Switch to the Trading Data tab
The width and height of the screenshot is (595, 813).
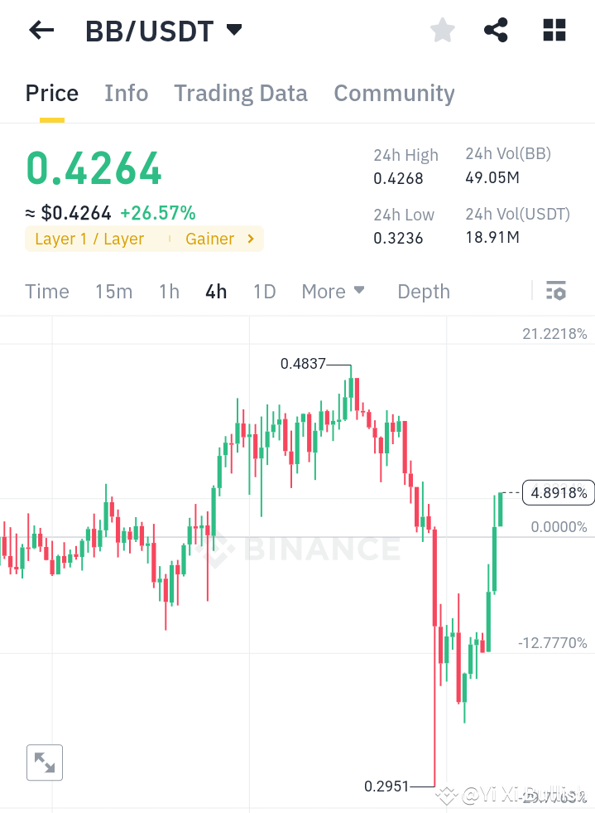pos(240,93)
